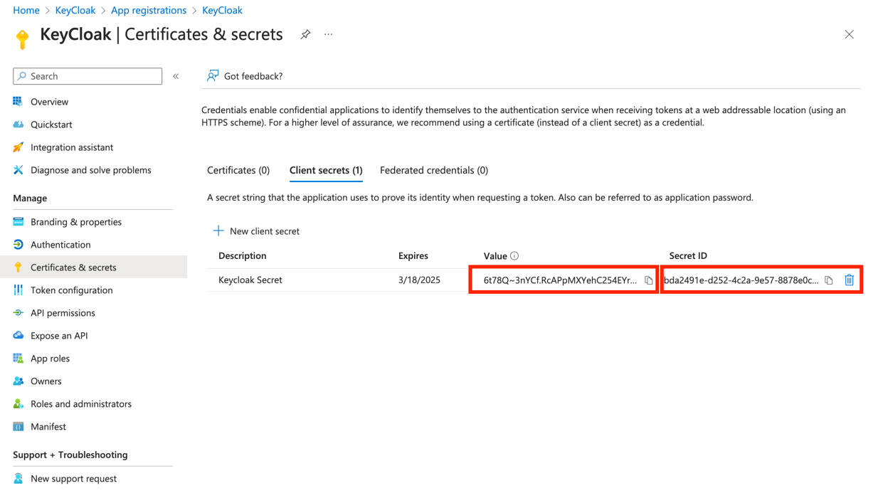
Task: Open the Manifest editor
Action: tap(48, 427)
